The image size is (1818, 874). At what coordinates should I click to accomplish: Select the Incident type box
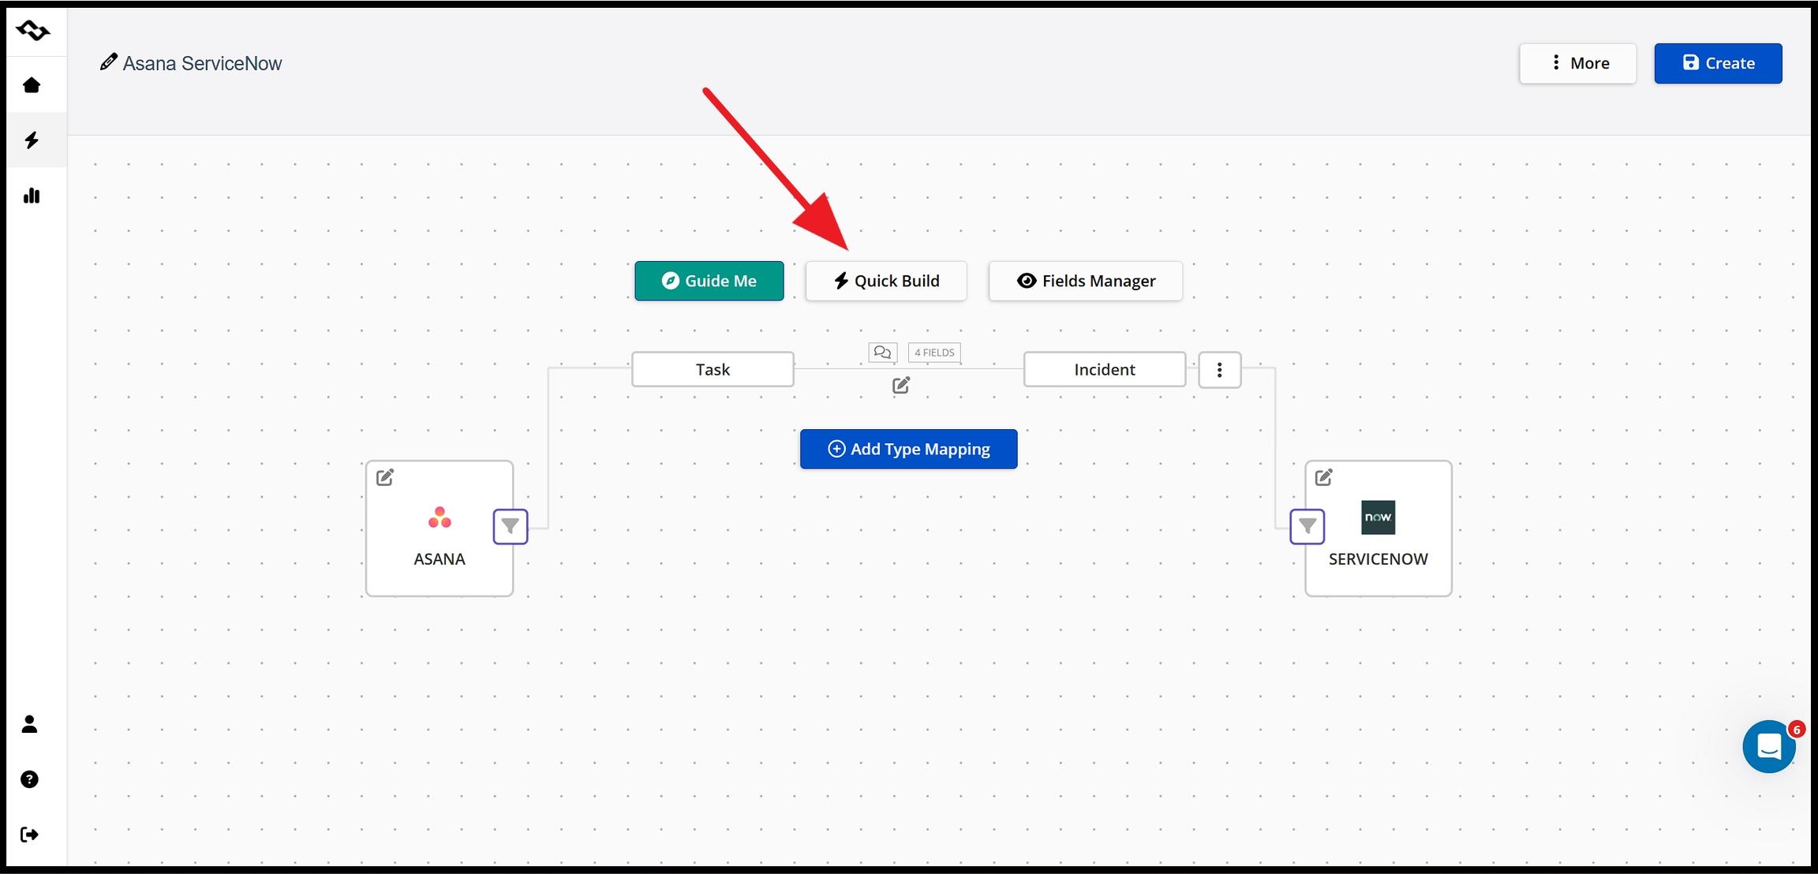point(1105,369)
